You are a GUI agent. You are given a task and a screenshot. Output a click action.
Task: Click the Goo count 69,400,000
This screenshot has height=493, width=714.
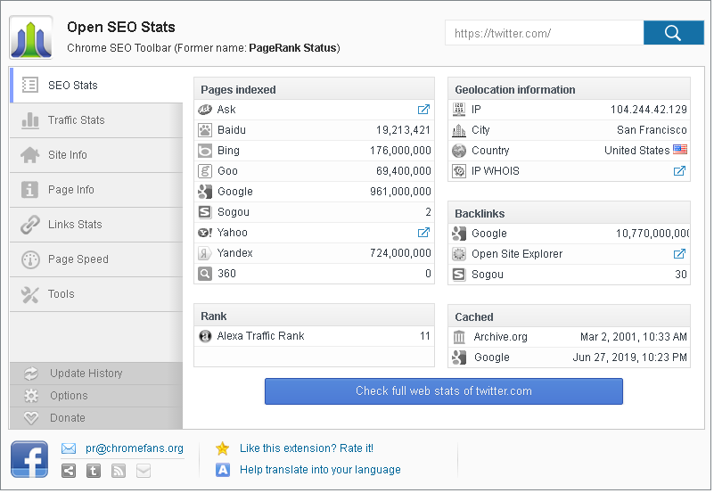(404, 171)
